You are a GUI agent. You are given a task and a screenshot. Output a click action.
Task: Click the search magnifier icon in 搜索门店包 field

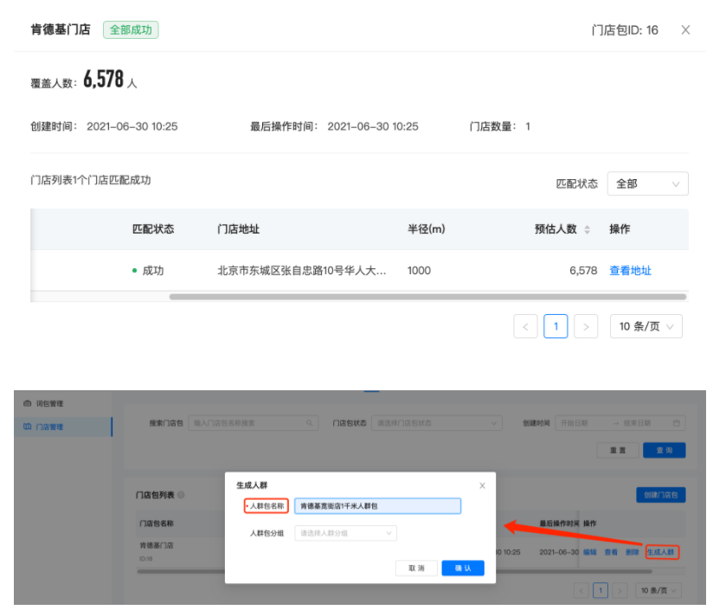[310, 423]
